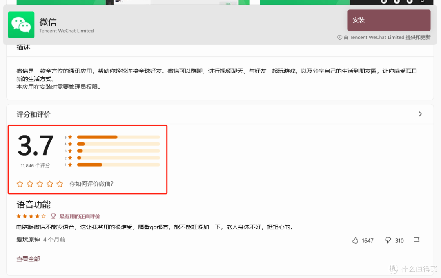Image resolution: width=441 pixels, height=278 pixels.
Task: Thumbs down the 语音功能 review
Action: click(x=388, y=240)
